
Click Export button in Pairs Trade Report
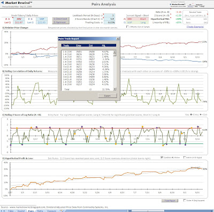pos(108,96)
